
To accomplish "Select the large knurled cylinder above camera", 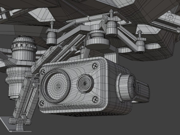I will [x=98, y=37].
